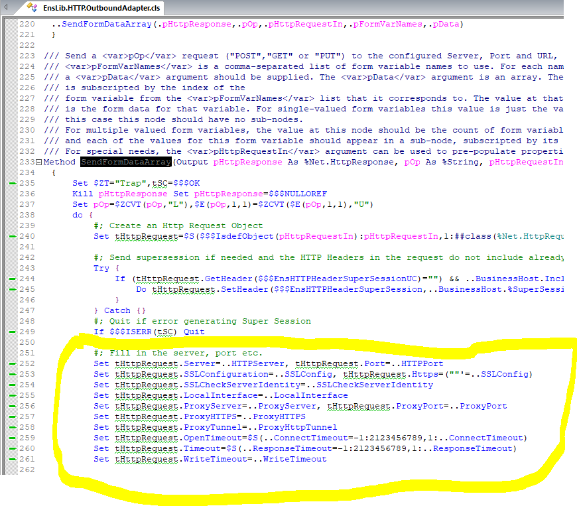Click ..HTTPServer on line 252
Screen dimensions: 577x506
pyautogui.click(x=253, y=363)
